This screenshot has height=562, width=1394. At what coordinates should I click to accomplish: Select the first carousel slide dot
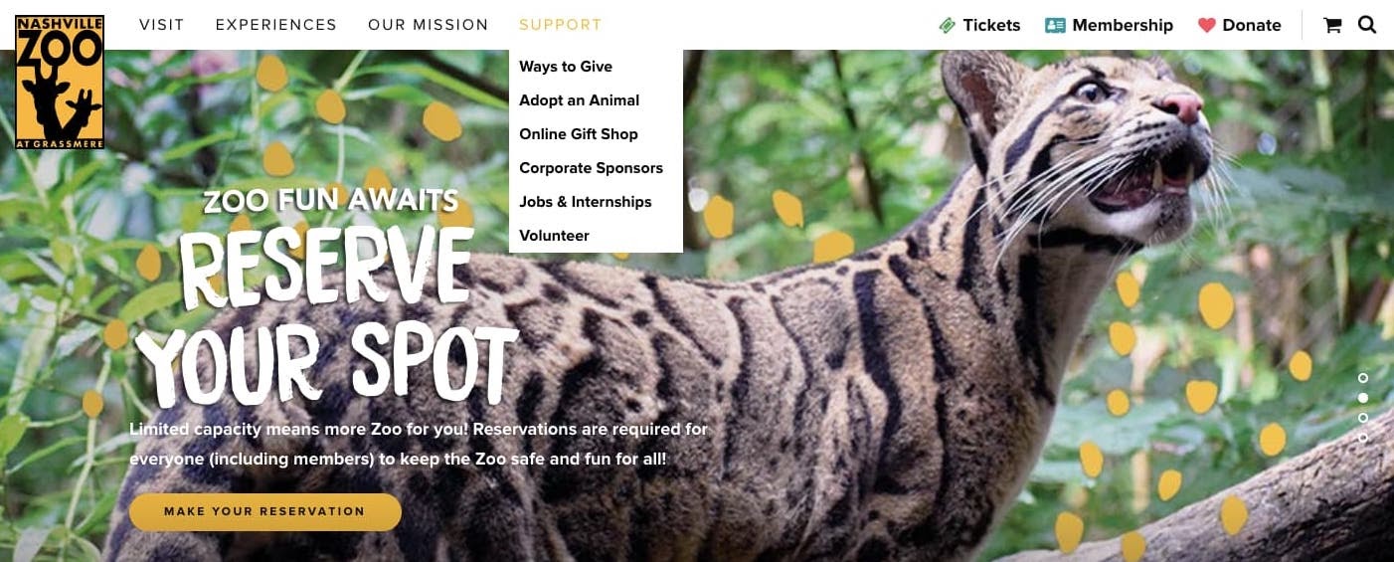click(x=1363, y=378)
